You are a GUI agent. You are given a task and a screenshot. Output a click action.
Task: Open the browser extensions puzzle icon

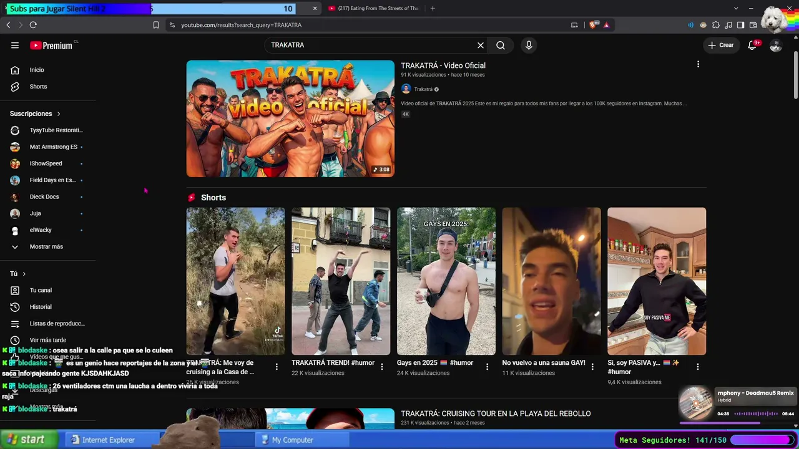click(x=715, y=25)
